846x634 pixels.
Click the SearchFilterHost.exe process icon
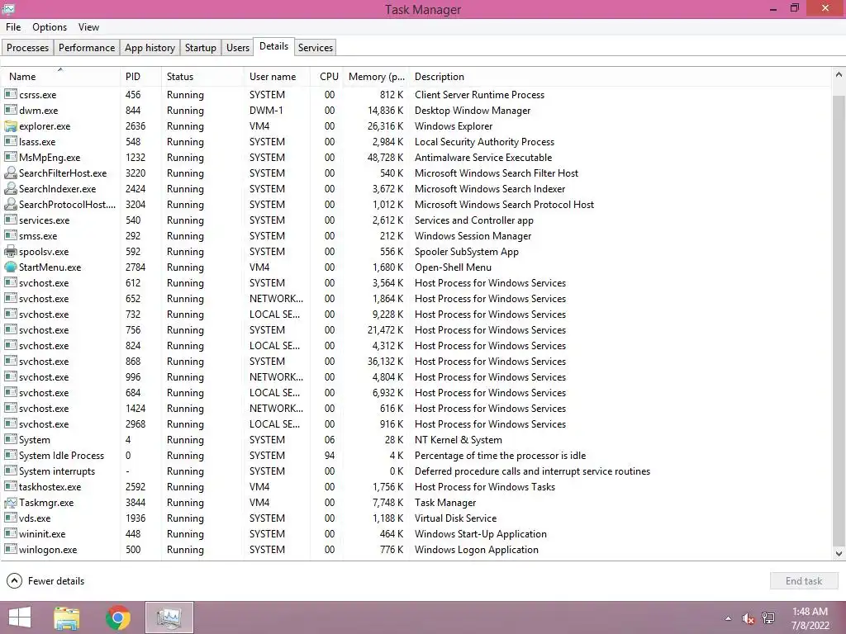click(10, 173)
